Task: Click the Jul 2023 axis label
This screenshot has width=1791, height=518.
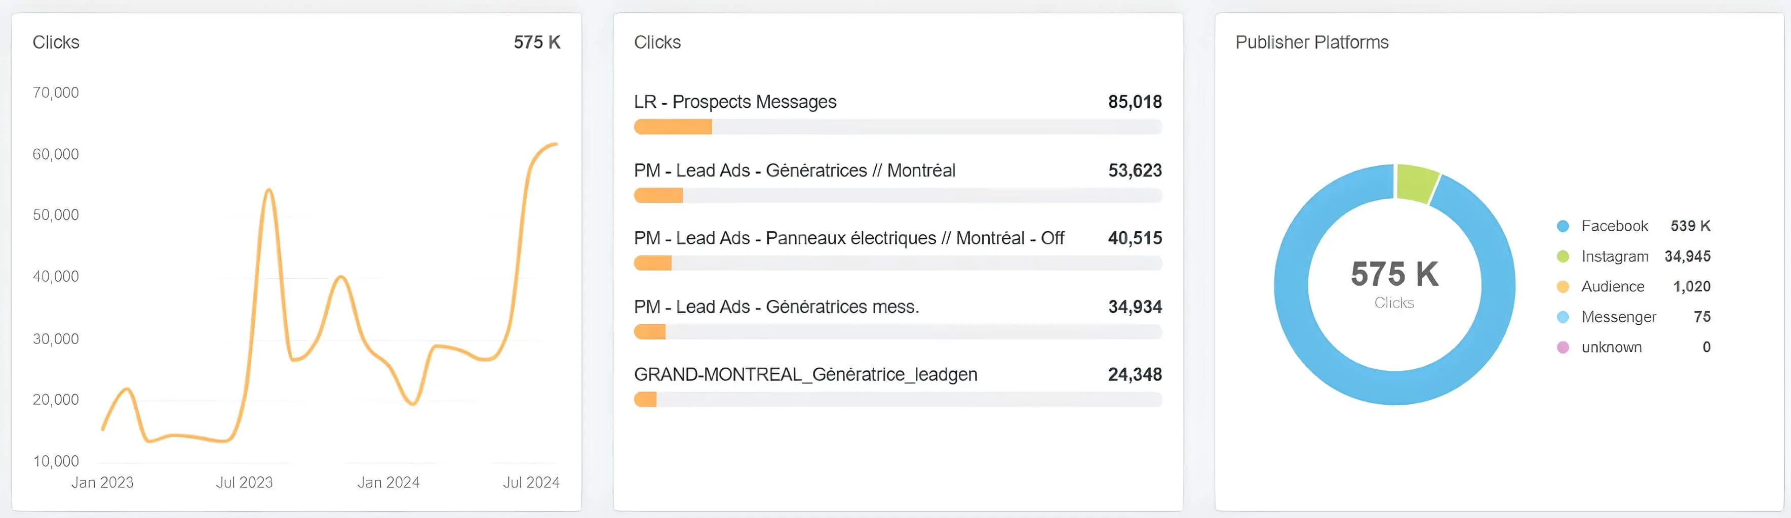Action: 244,483
